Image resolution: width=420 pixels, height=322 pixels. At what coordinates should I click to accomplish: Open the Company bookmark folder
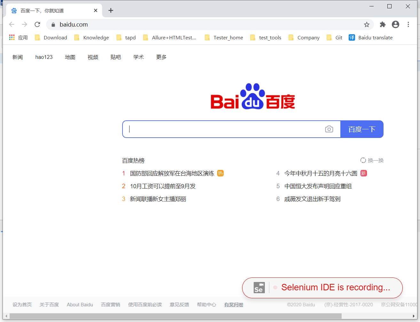coord(304,37)
